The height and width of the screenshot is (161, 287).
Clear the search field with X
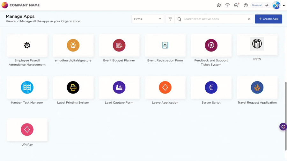tap(249, 19)
